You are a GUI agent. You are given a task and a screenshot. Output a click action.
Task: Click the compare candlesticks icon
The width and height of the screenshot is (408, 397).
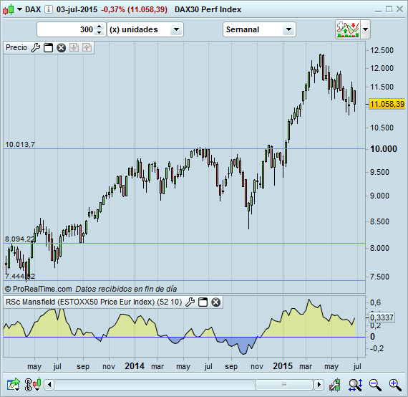tap(37, 384)
